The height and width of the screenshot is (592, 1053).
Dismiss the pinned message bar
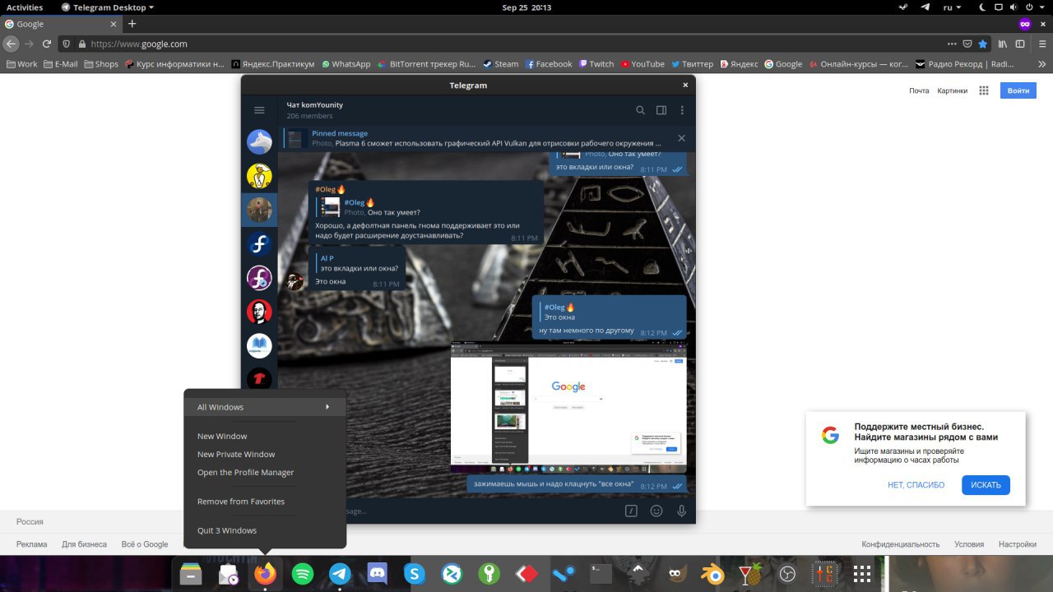pos(681,138)
